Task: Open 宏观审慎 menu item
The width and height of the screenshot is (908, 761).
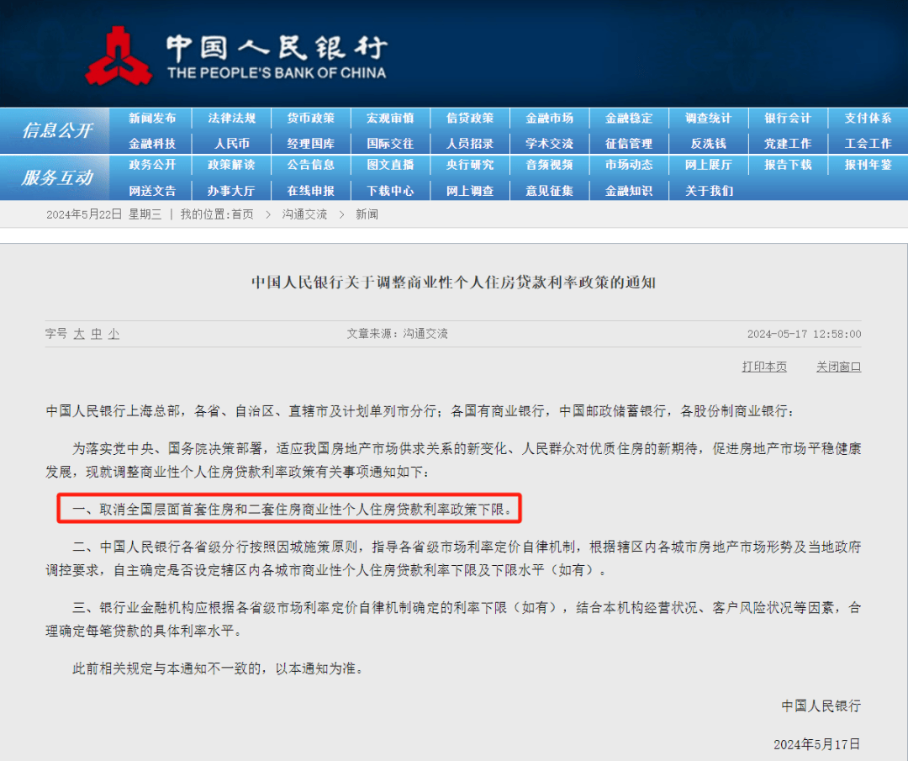Action: point(390,119)
